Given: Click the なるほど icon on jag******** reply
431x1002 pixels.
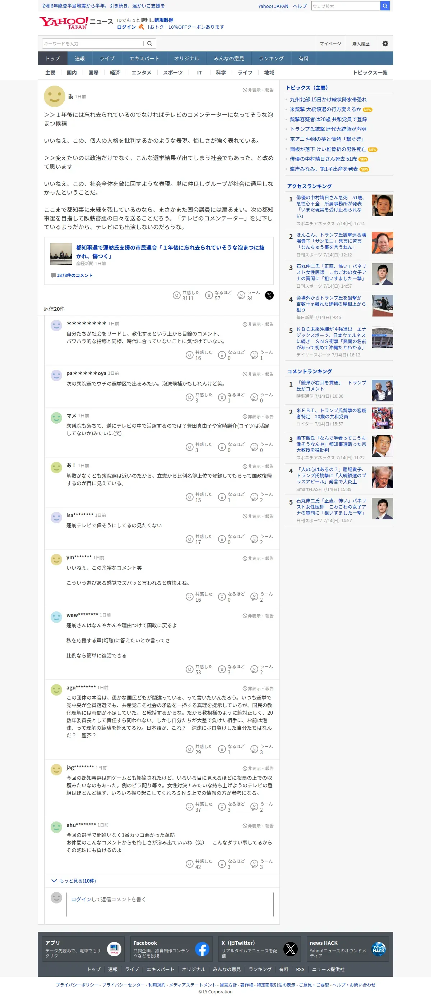Looking at the screenshot, I should (x=222, y=807).
